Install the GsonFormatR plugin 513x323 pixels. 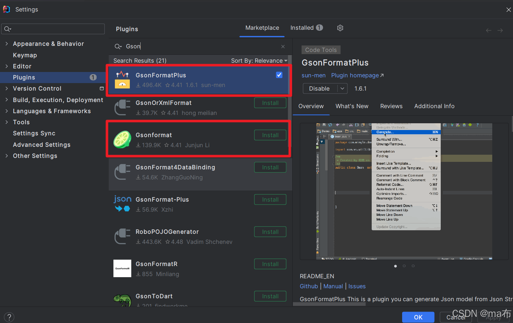pyautogui.click(x=270, y=264)
